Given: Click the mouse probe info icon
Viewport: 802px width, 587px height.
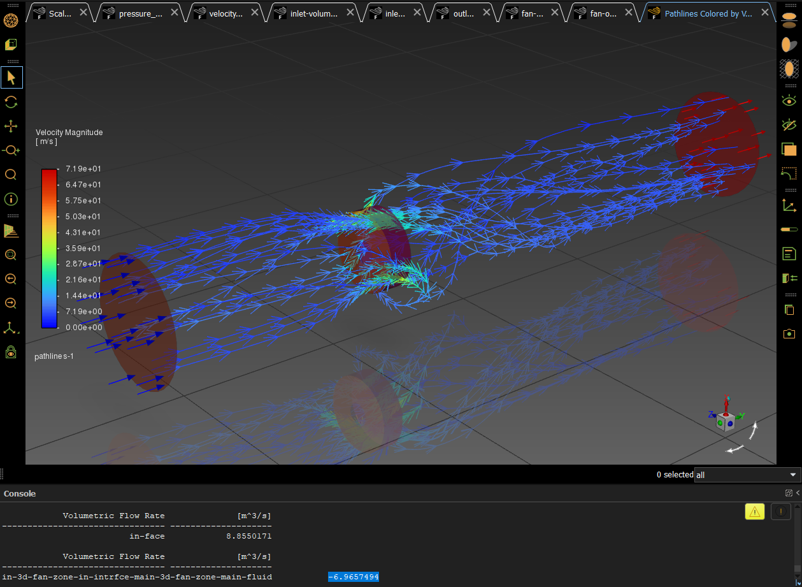Looking at the screenshot, I should (11, 199).
